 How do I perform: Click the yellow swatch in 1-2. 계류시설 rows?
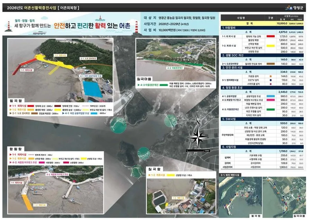[270, 46]
